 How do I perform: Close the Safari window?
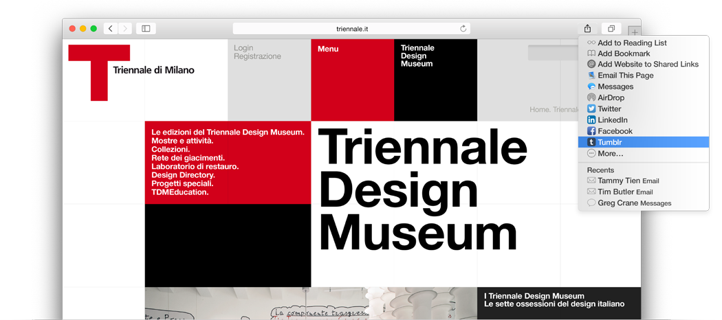point(72,29)
